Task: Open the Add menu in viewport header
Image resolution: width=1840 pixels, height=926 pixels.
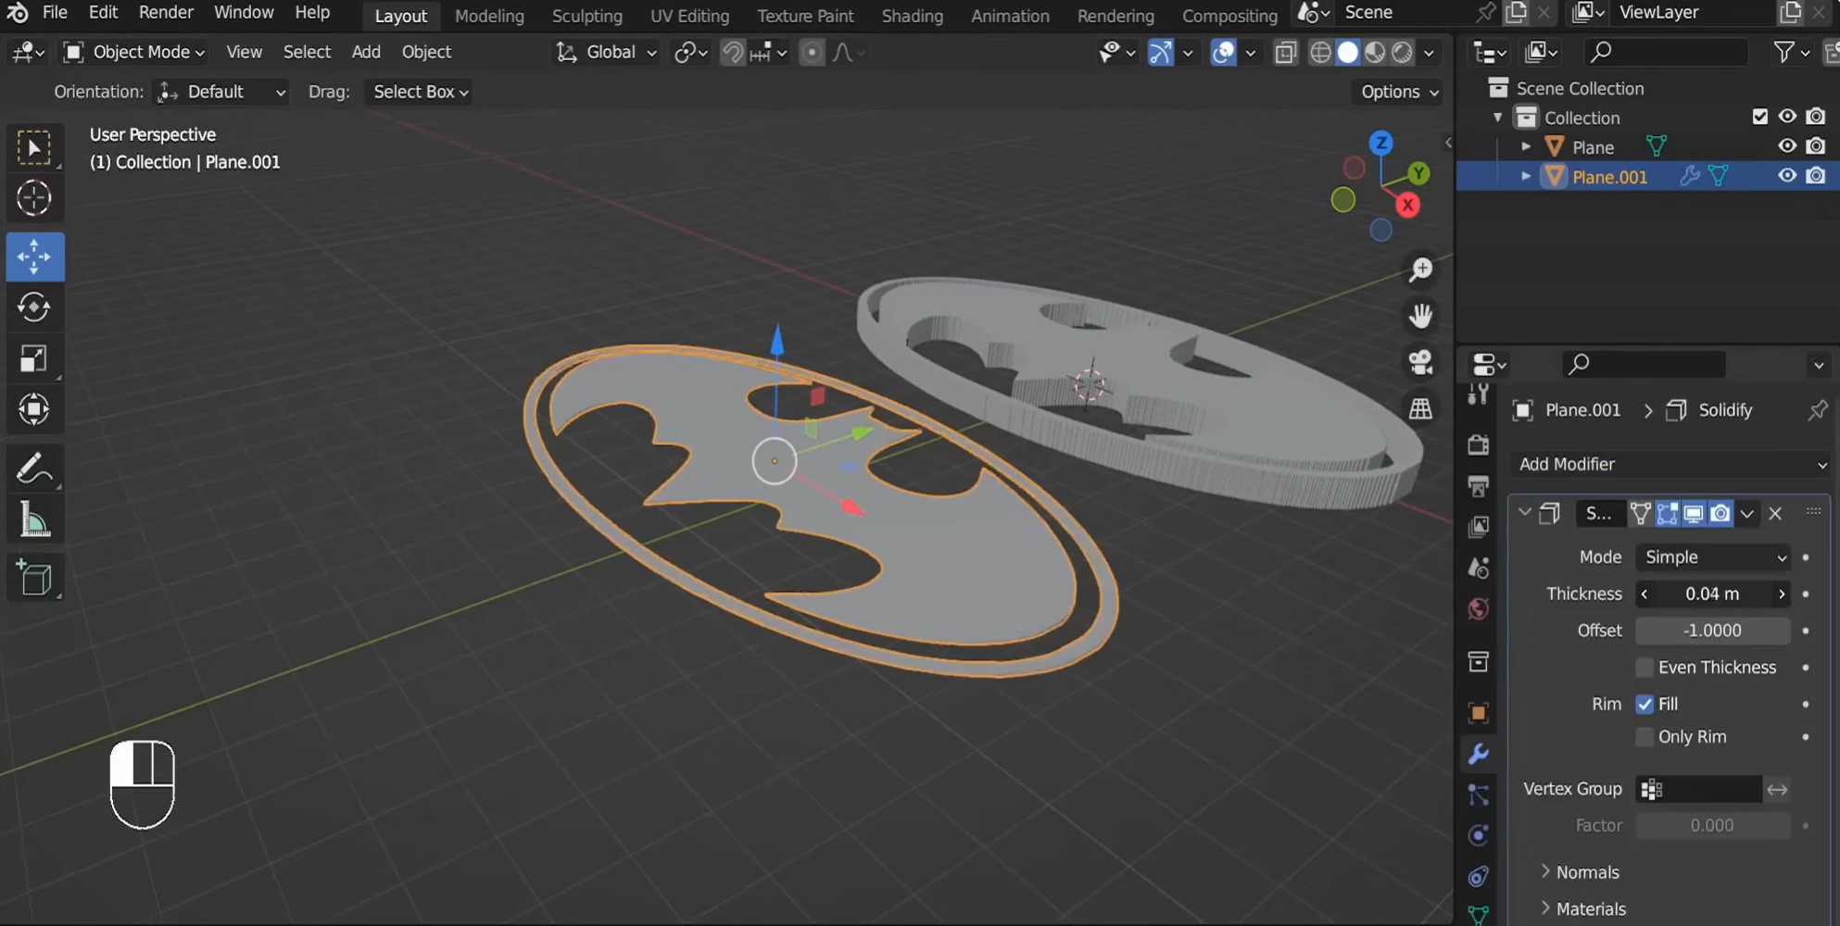Action: [366, 52]
